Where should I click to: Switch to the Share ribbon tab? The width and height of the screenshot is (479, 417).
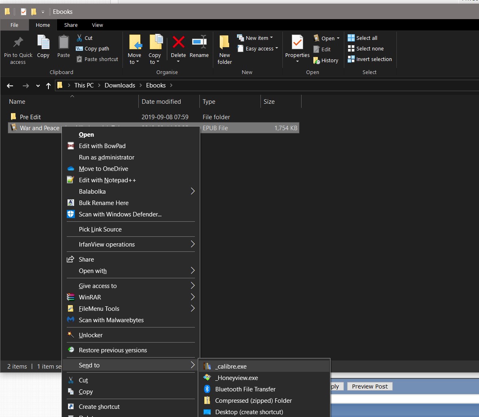[71, 25]
